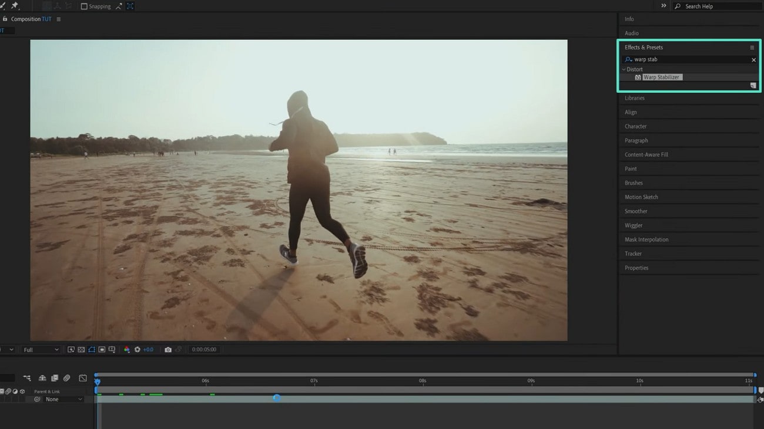764x429 pixels.
Task: Collapse the Distort category in Effects & Presets
Action: click(624, 69)
